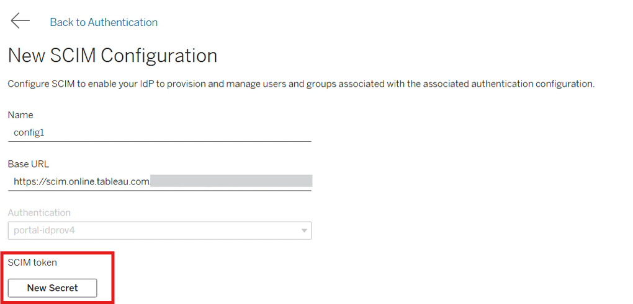The image size is (633, 304).
Task: Click the word Authentication in the back link
Action: [x=123, y=22]
